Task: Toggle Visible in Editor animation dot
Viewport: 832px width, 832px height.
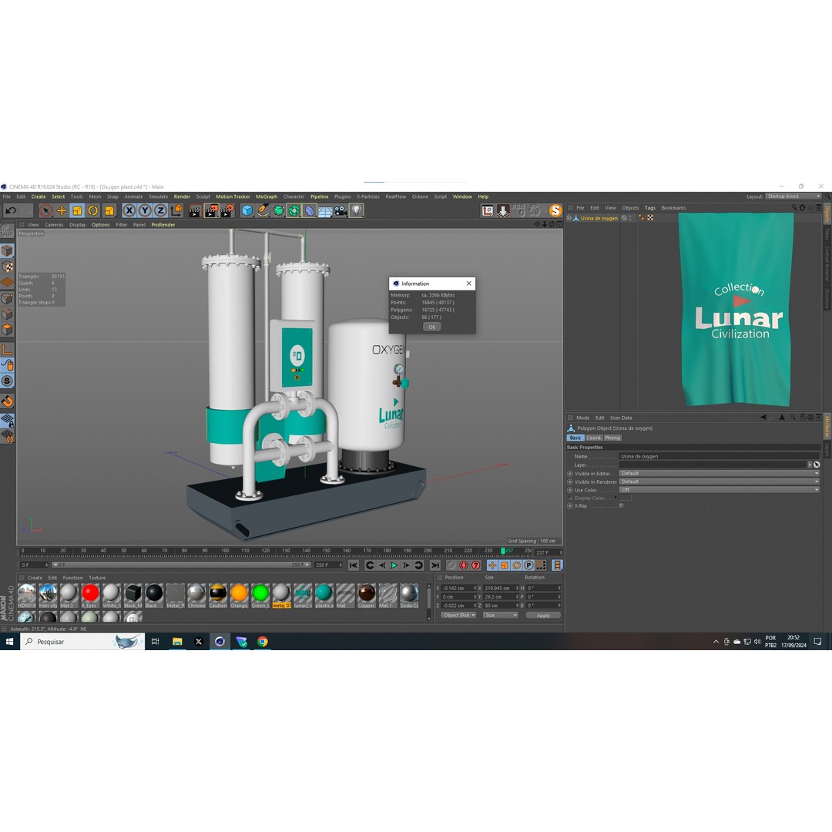Action: coord(570,474)
